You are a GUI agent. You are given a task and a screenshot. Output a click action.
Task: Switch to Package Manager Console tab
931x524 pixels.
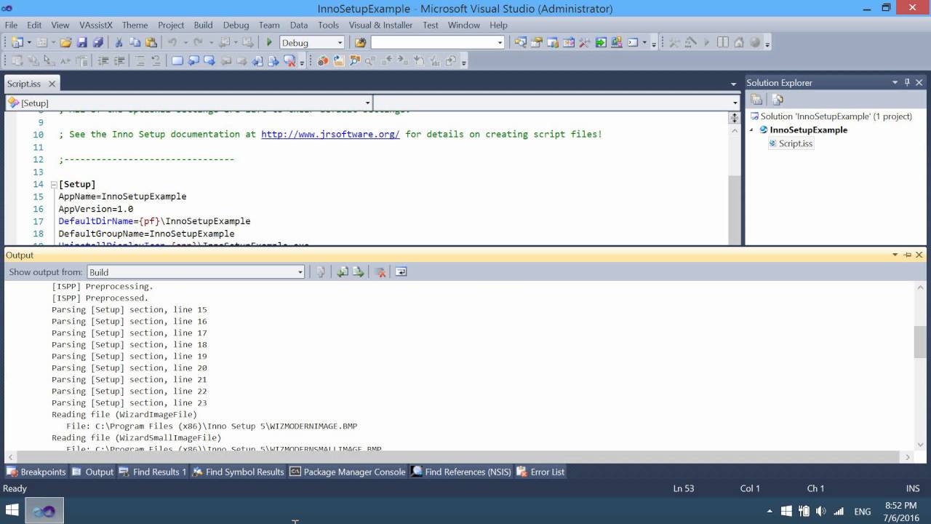click(x=348, y=472)
